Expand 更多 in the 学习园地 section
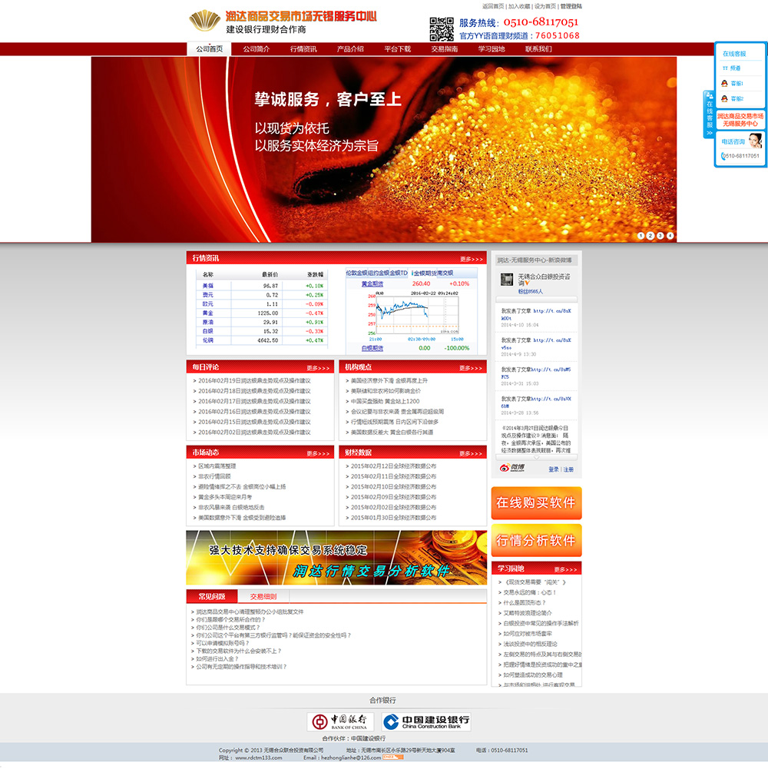768x769 pixels. pyautogui.click(x=565, y=569)
